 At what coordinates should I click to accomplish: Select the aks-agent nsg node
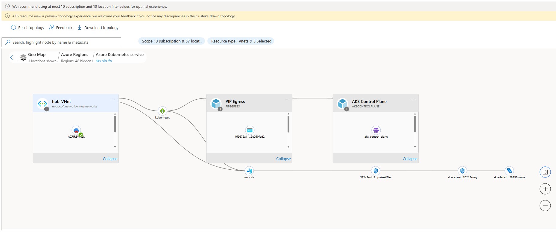(x=462, y=171)
